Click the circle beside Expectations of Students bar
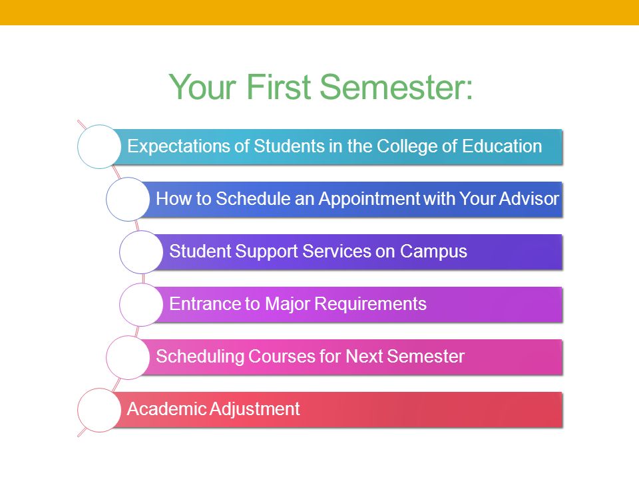The image size is (639, 479). point(99,146)
